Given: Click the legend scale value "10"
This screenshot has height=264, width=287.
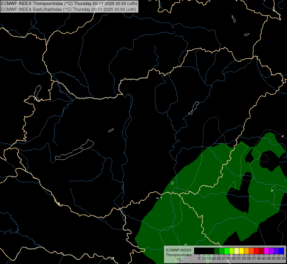Looking at the screenshot, I should [x=204, y=258].
